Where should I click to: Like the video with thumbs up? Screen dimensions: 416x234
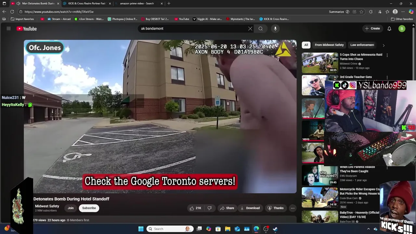coord(195,208)
